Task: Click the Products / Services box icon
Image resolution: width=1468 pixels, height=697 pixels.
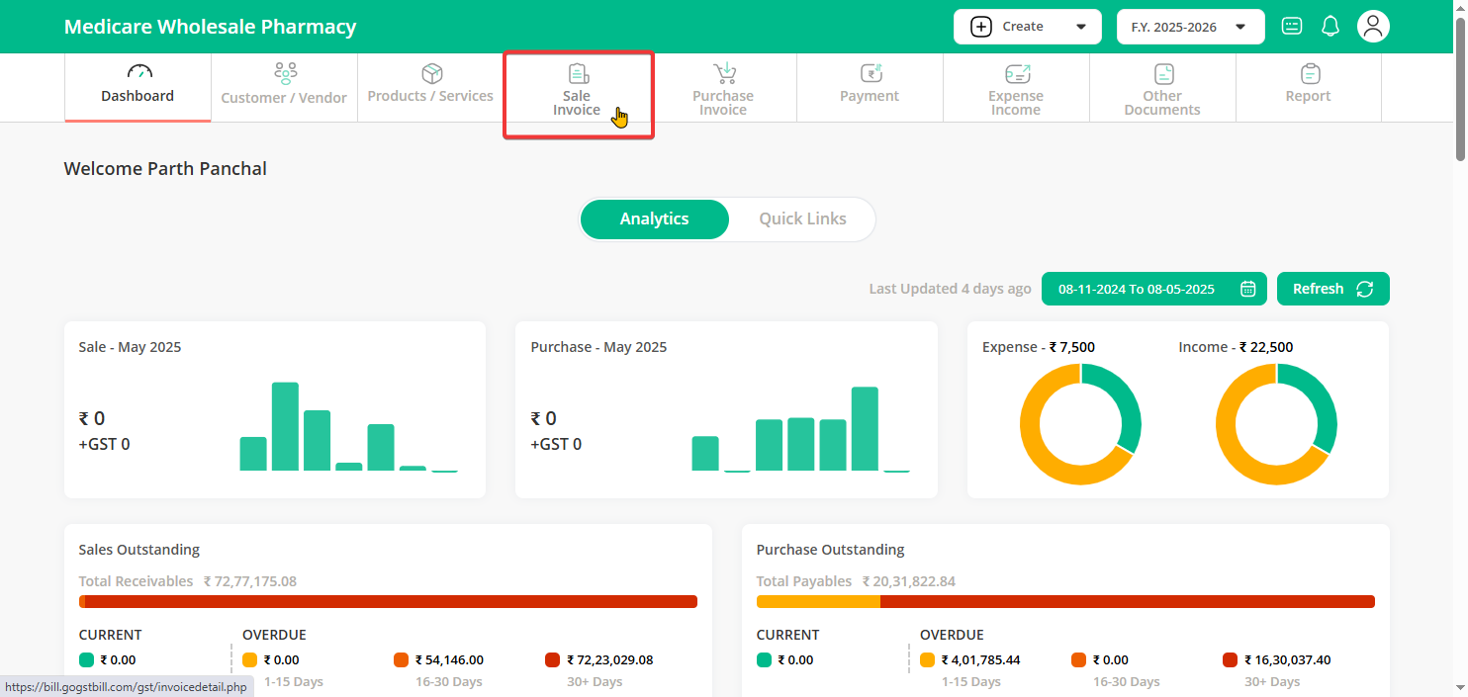Action: tap(431, 73)
